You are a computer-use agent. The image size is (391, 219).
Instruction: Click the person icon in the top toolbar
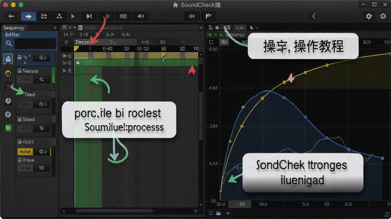(x=59, y=16)
